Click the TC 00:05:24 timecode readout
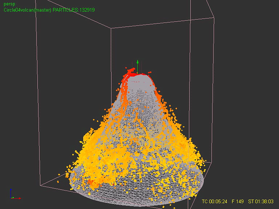Image resolution: width=279 pixels, height=209 pixels. 215,202
